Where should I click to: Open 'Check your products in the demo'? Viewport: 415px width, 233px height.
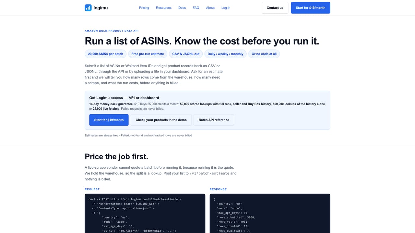[161, 120]
